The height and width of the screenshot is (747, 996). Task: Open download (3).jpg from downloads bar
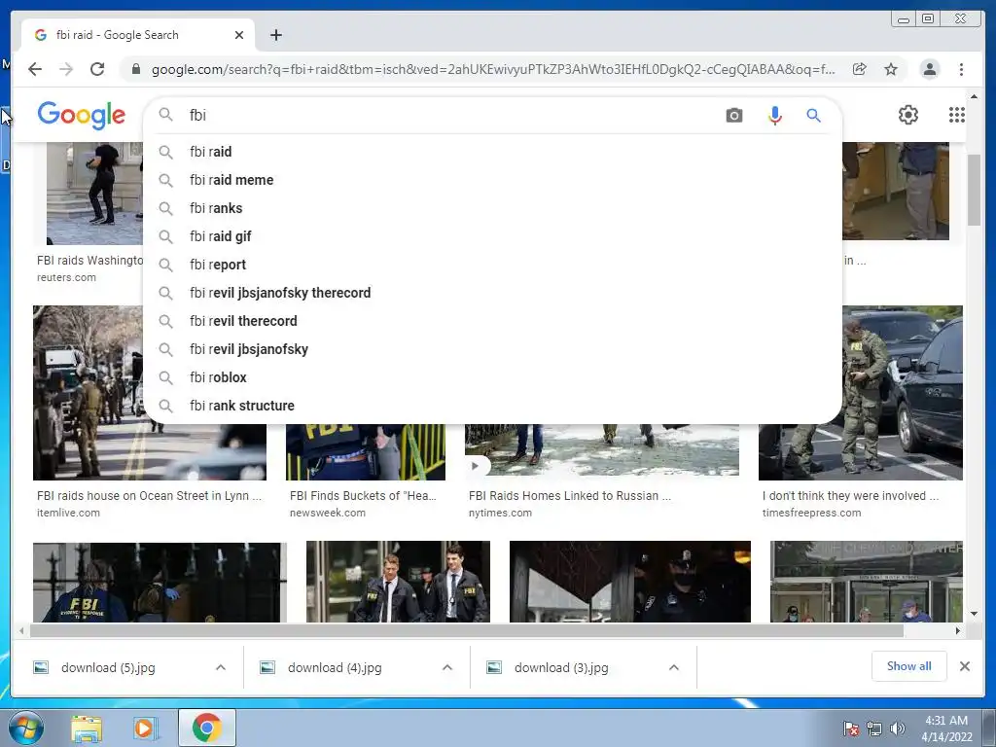pos(561,667)
